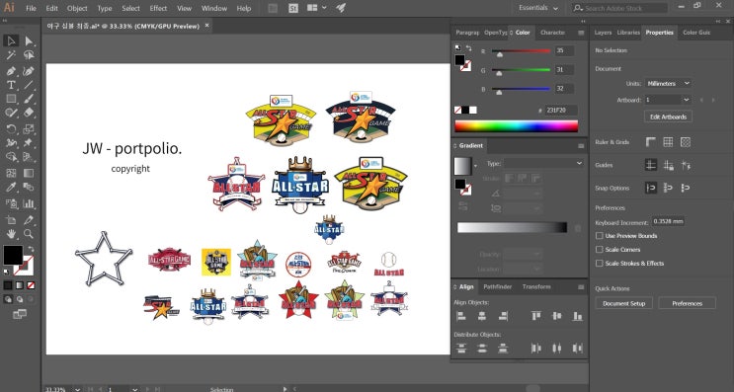734x392 pixels.
Task: Toggle Show Grid icon
Action: click(x=668, y=142)
